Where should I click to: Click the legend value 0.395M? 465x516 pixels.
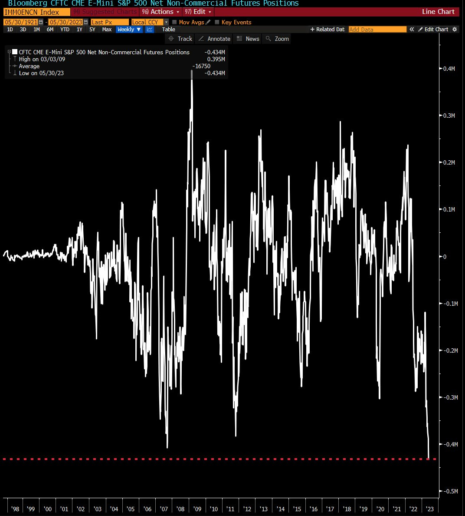(x=216, y=59)
